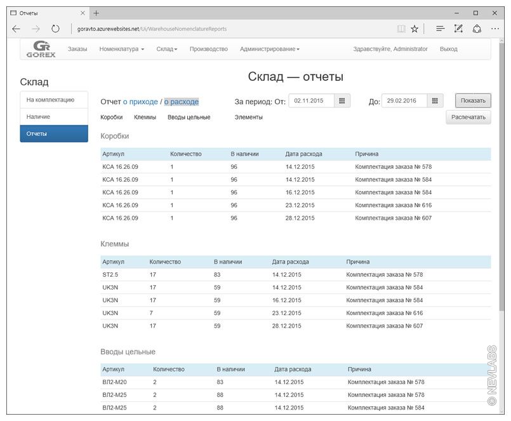Expand the Склад dropdown menu
Image resolution: width=511 pixels, height=421 pixels.
(167, 49)
